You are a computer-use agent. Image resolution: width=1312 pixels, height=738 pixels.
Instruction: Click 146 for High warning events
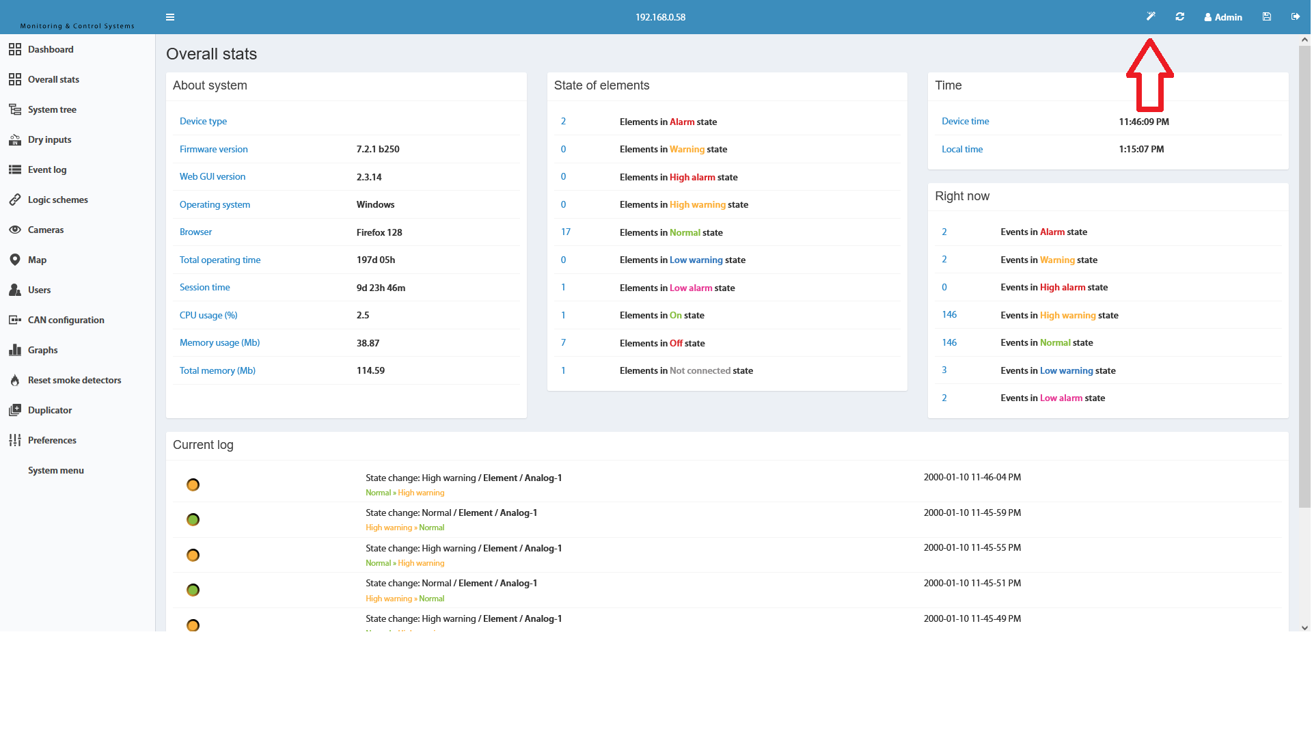(949, 314)
